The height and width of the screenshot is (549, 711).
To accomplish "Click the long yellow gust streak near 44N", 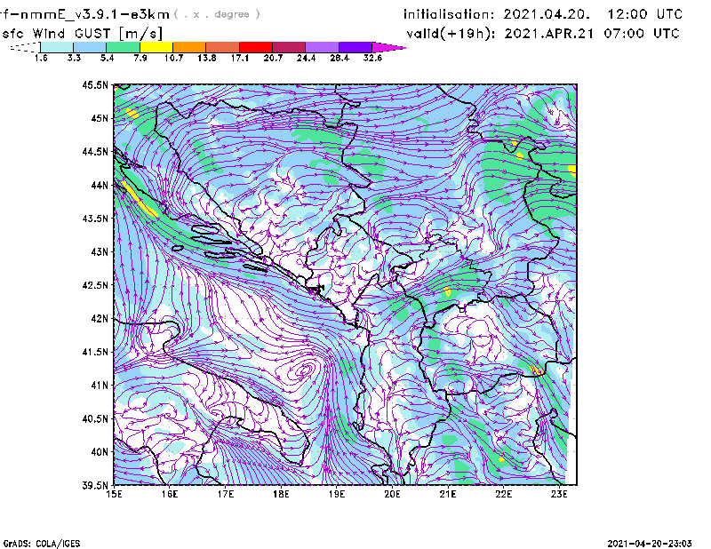I will pos(140,199).
